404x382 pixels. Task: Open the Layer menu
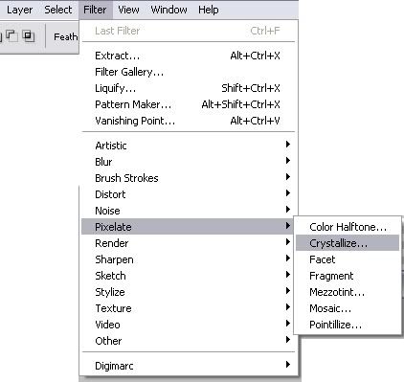click(x=19, y=10)
